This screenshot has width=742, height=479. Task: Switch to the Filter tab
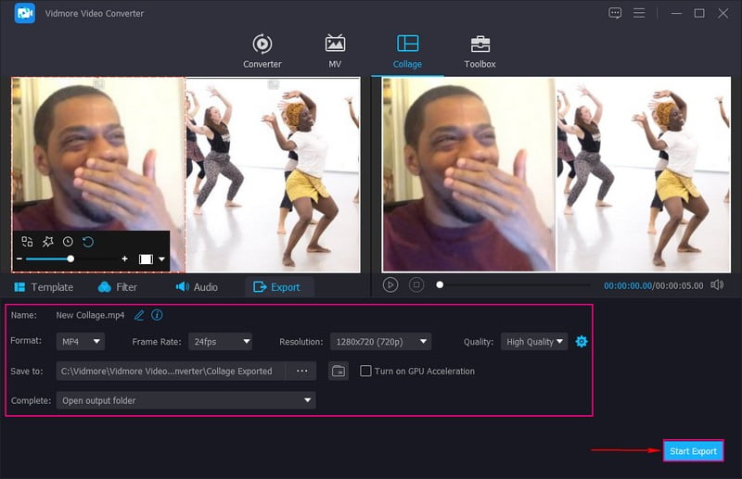point(117,287)
